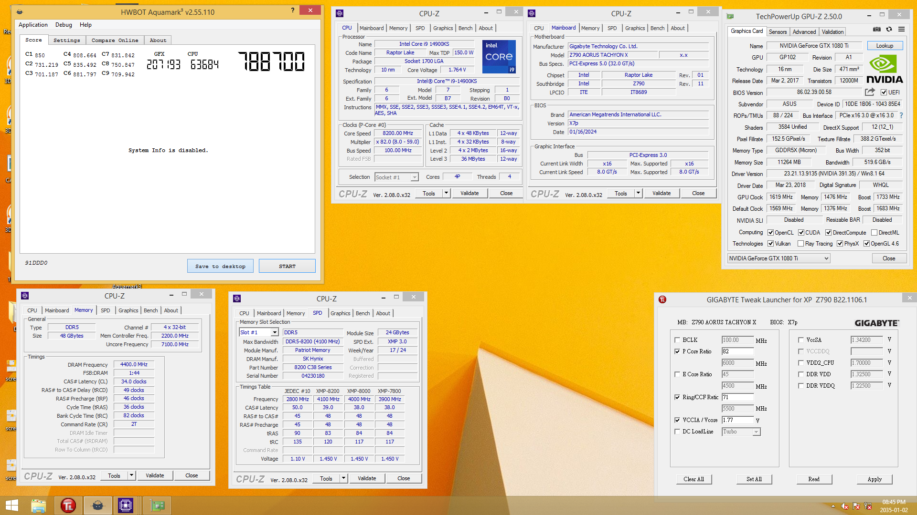The width and height of the screenshot is (917, 515).
Task: Click the Set All button
Action: tap(754, 479)
